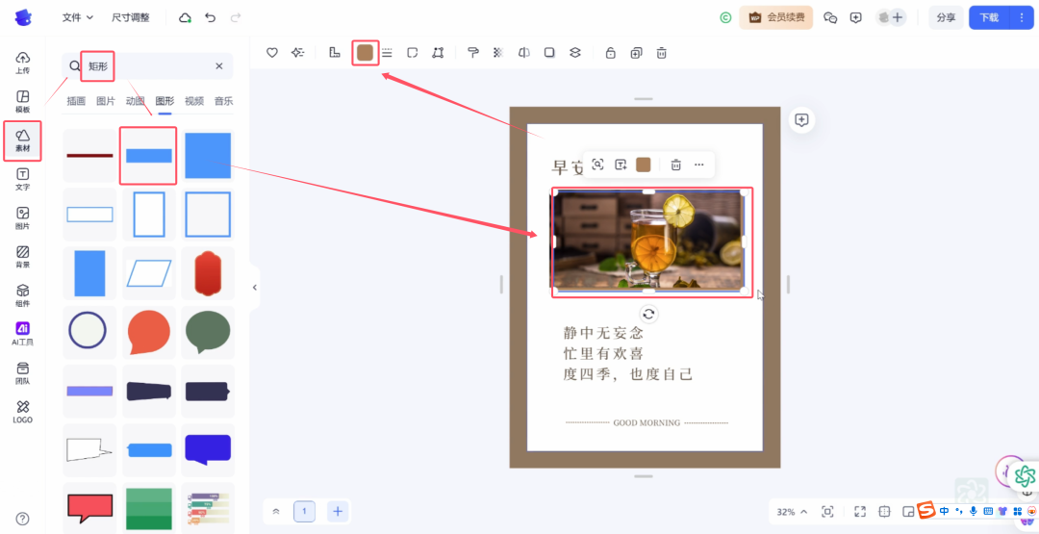
Task: Open the 32% zoom level dropdown
Action: tap(792, 512)
